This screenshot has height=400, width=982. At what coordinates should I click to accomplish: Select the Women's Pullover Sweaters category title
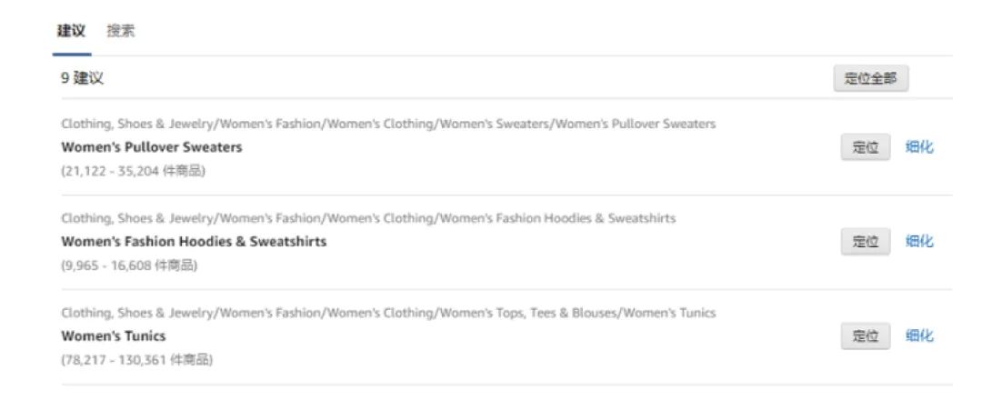(152, 147)
